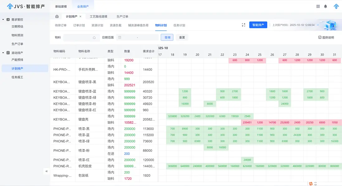Open the 日期范围 date picker field
The height and width of the screenshot is (186, 342).
137,37
